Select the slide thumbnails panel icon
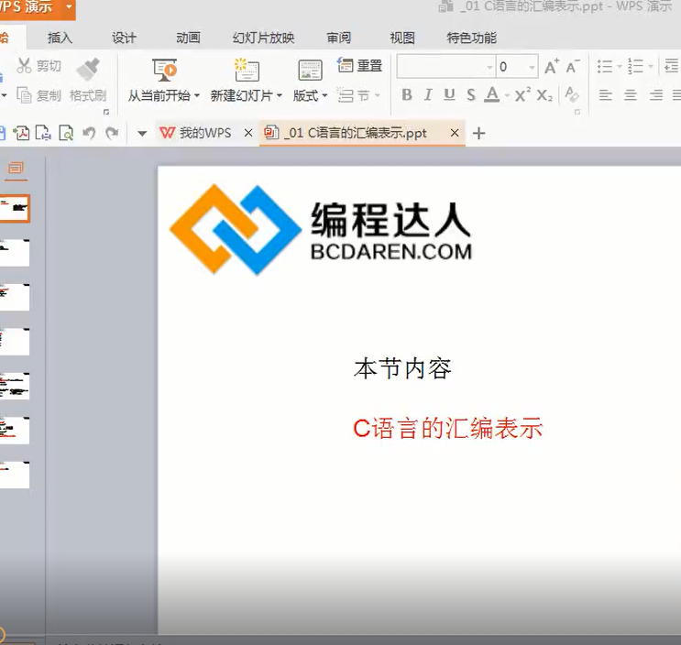681x645 pixels. (x=16, y=168)
